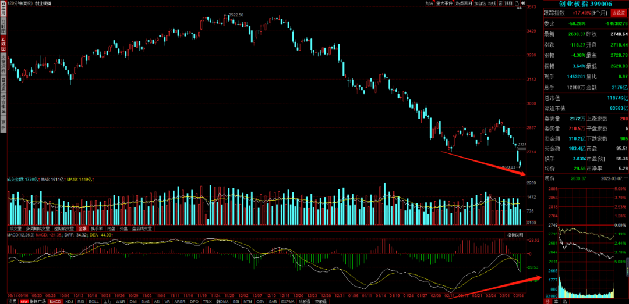Select 多周期成交量 tab
The height and width of the screenshot is (304, 629).
pyautogui.click(x=38, y=228)
